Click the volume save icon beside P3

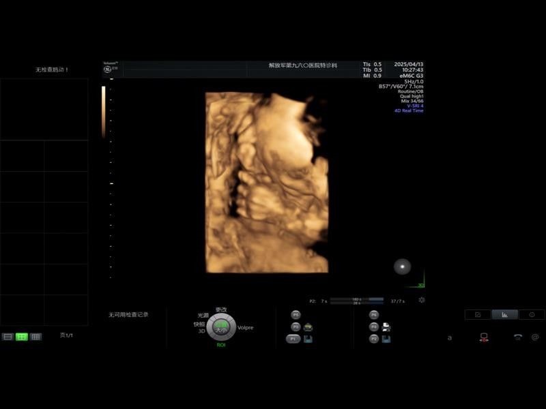pos(308,327)
